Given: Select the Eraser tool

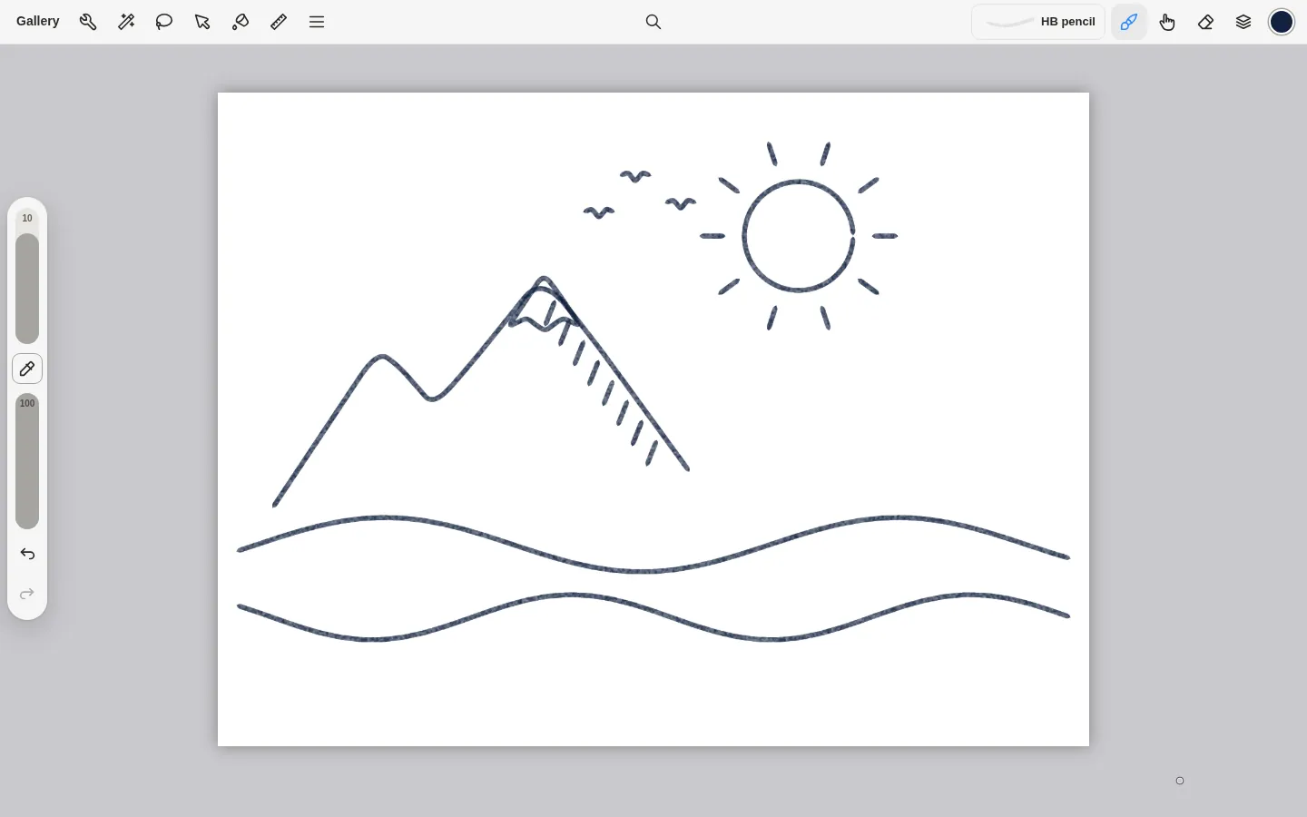Looking at the screenshot, I should coord(1205,22).
